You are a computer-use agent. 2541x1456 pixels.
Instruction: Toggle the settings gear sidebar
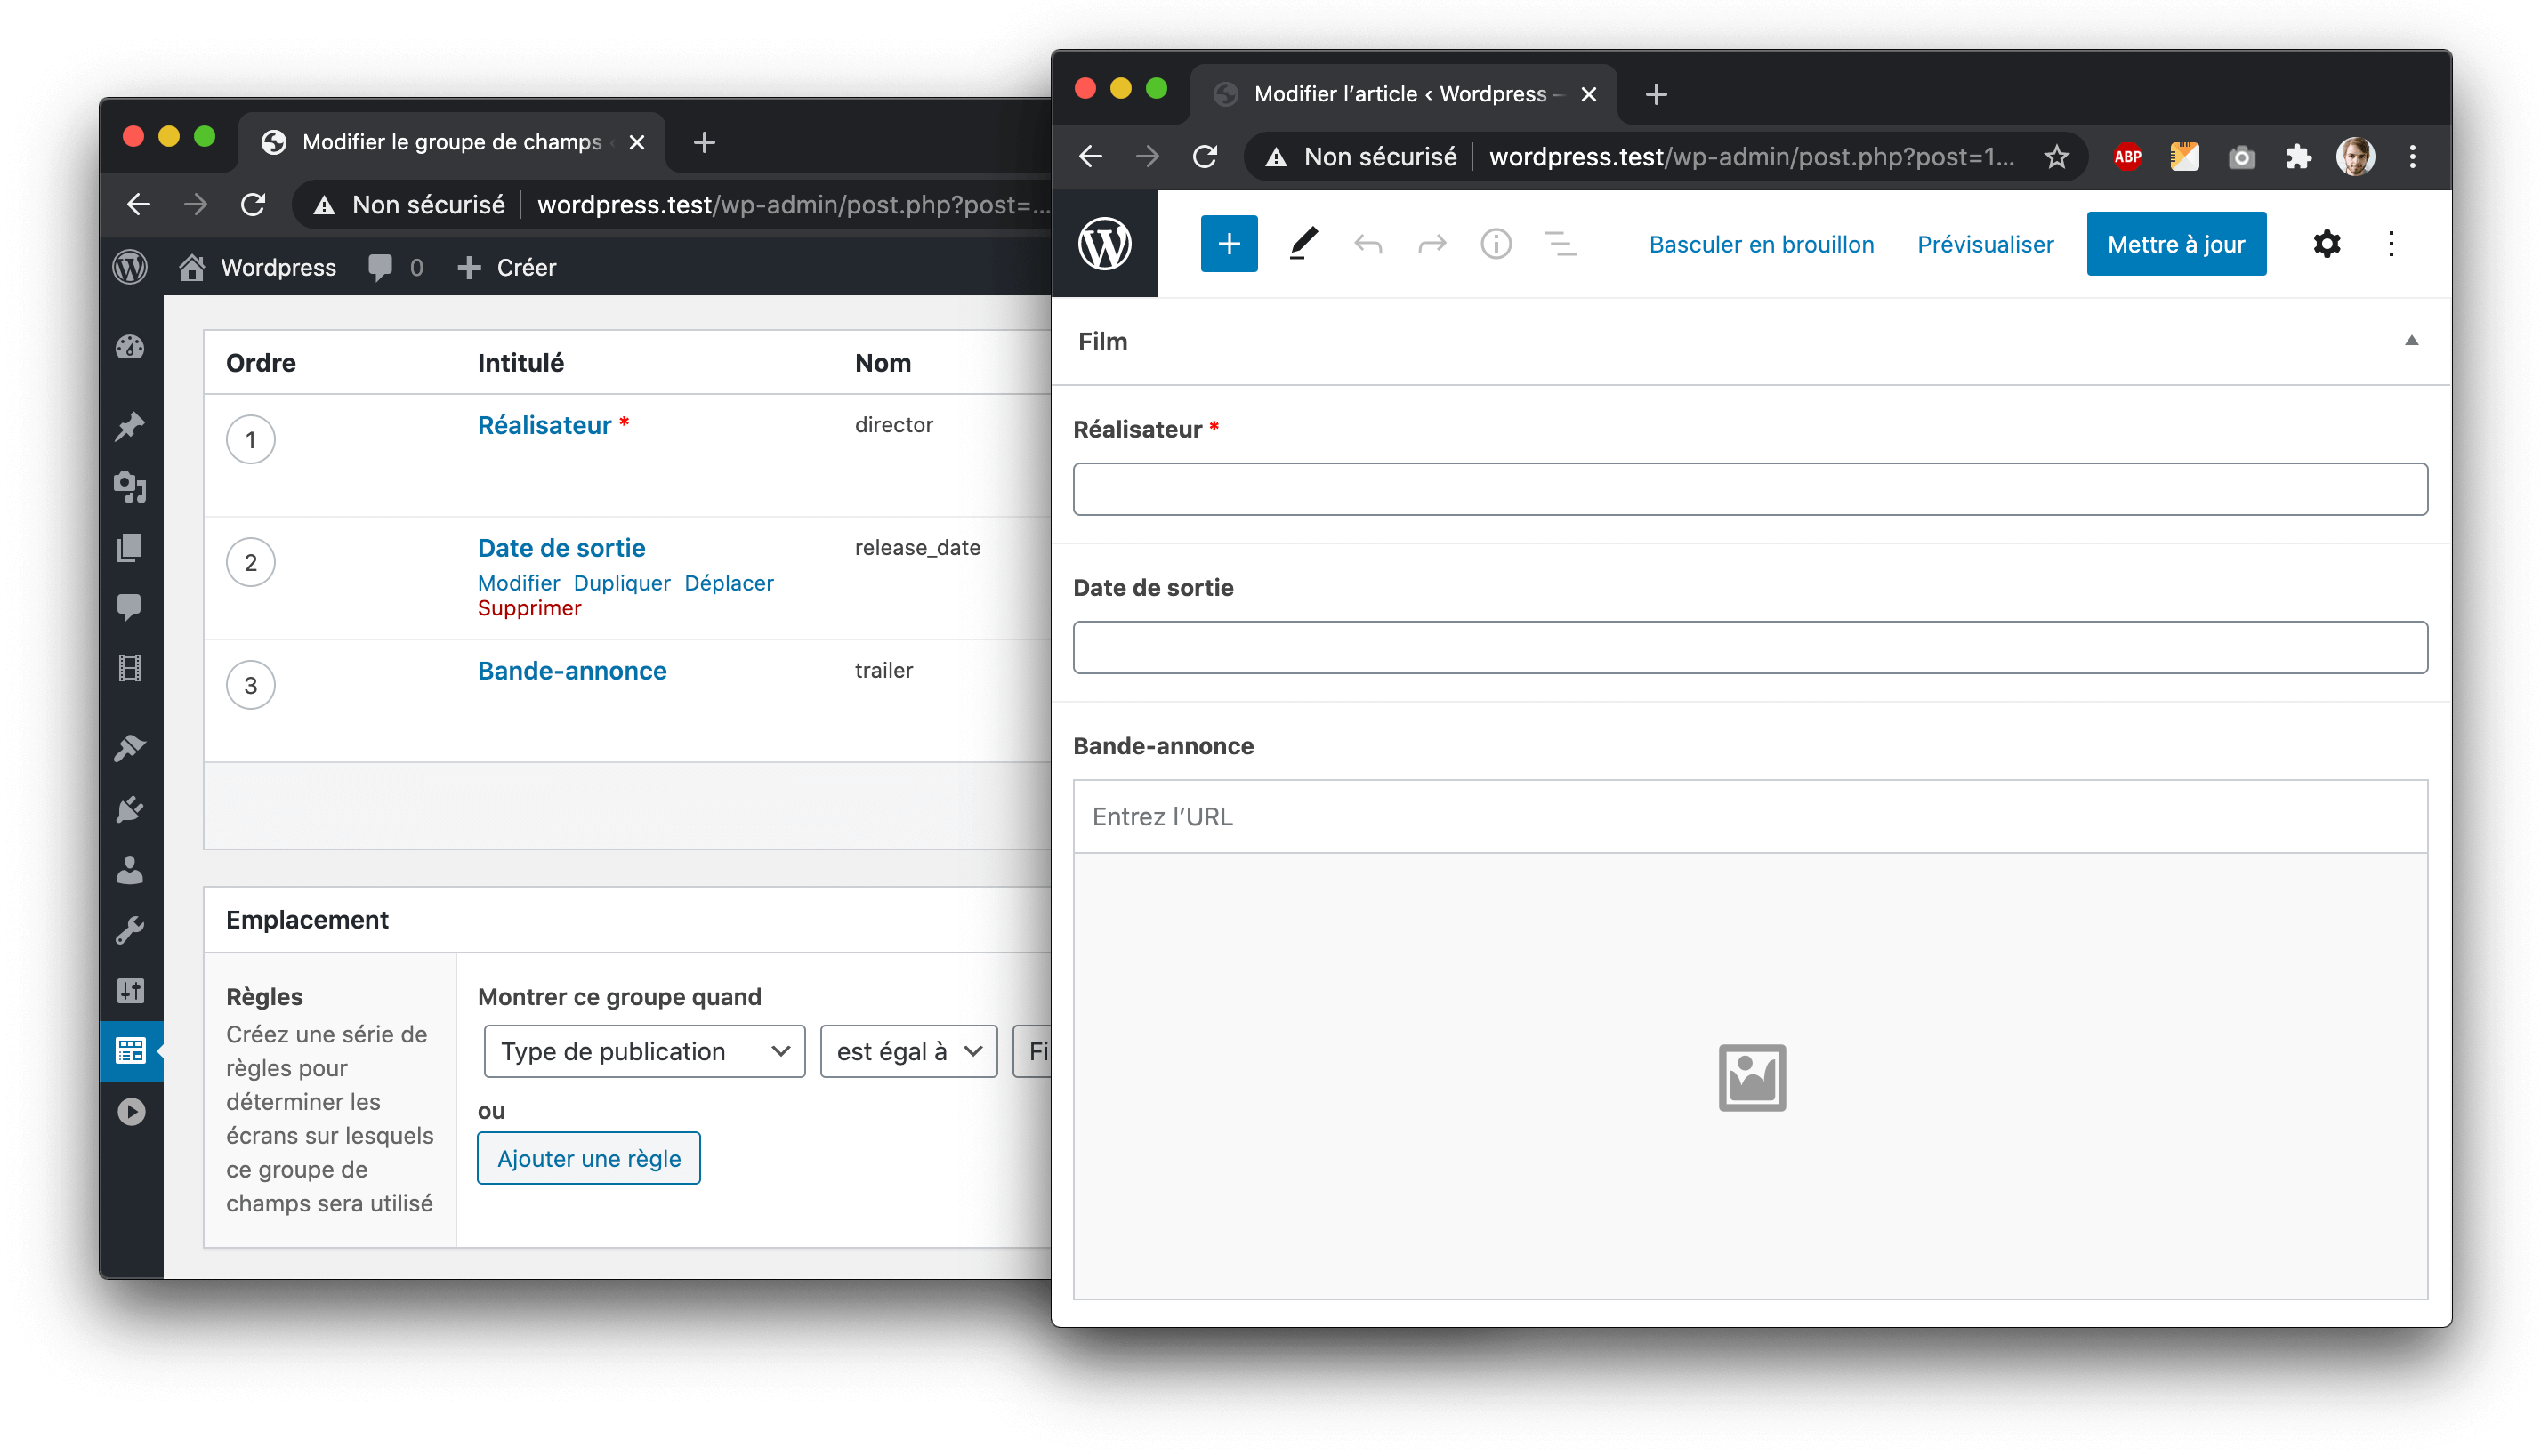2326,244
